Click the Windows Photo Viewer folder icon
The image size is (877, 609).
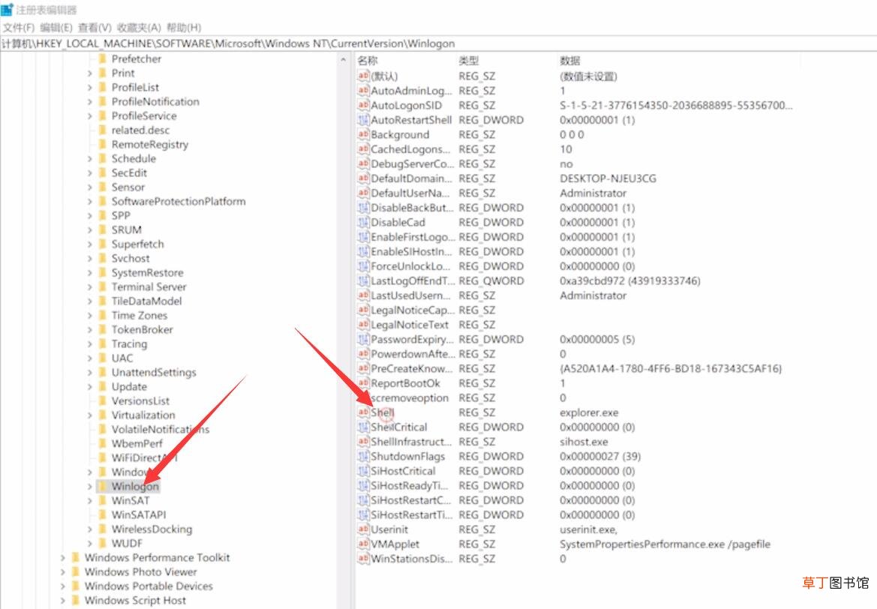coord(76,571)
